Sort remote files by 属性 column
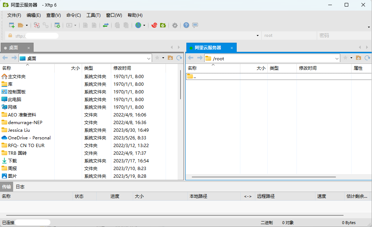The width and height of the screenshot is (372, 227). [361, 68]
